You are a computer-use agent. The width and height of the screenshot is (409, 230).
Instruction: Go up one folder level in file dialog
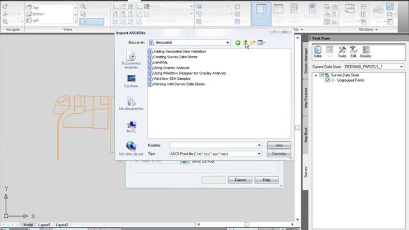pyautogui.click(x=245, y=43)
